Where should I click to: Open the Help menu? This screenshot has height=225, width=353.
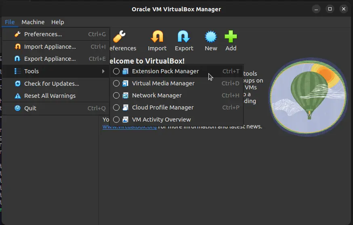pyautogui.click(x=58, y=22)
